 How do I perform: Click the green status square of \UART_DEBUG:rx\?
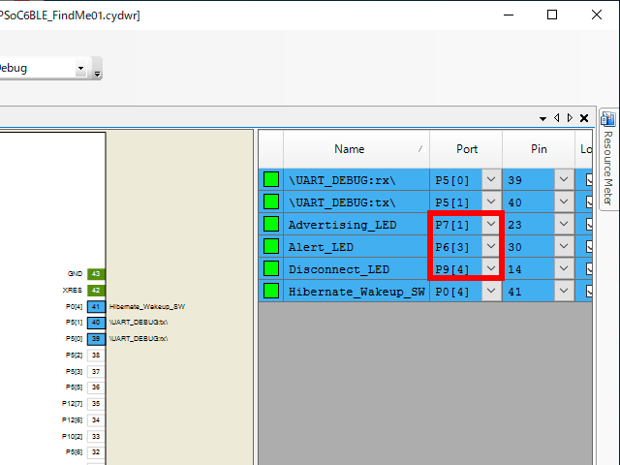coord(271,179)
